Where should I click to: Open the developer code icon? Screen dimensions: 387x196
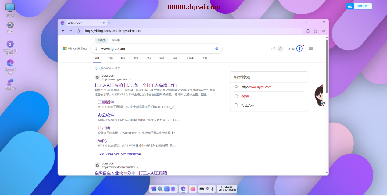pyautogui.click(x=324, y=31)
